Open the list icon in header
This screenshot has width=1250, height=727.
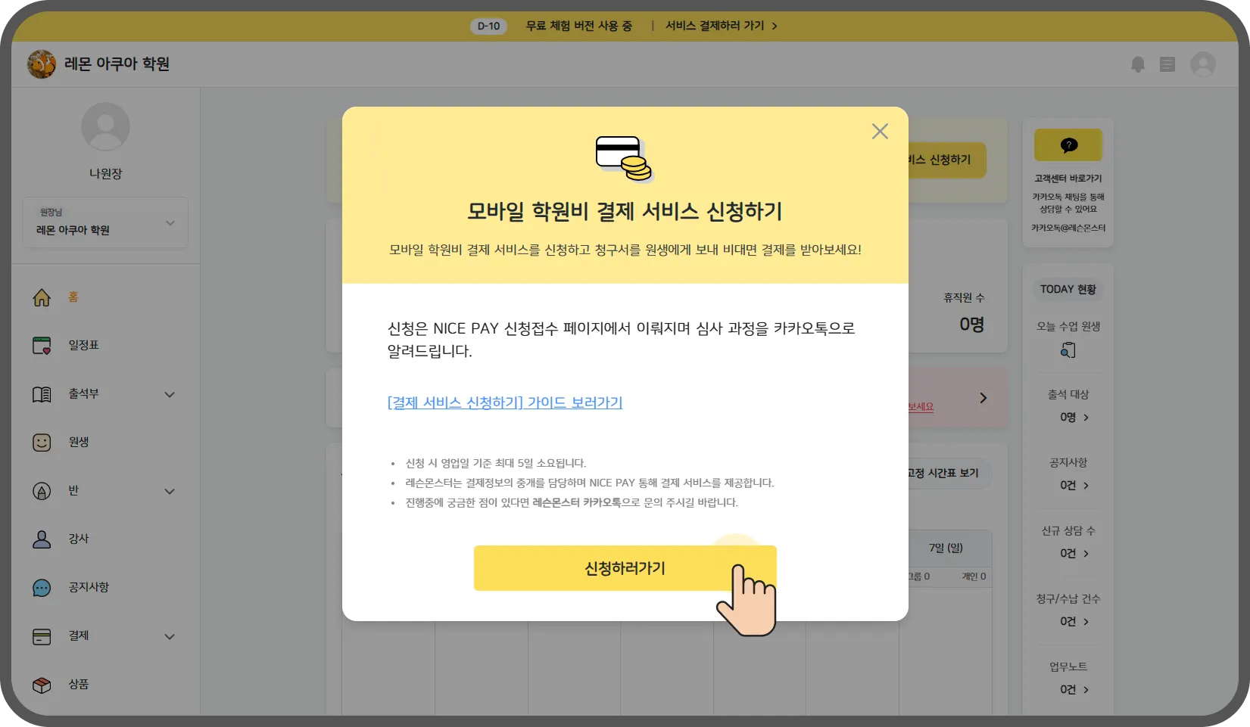1167,64
